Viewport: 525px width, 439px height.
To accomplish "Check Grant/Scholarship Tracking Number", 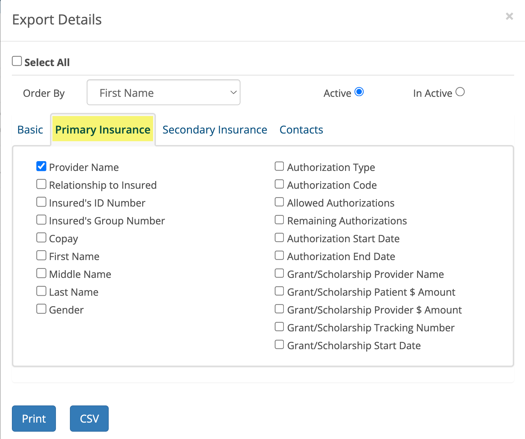I will [x=279, y=327].
